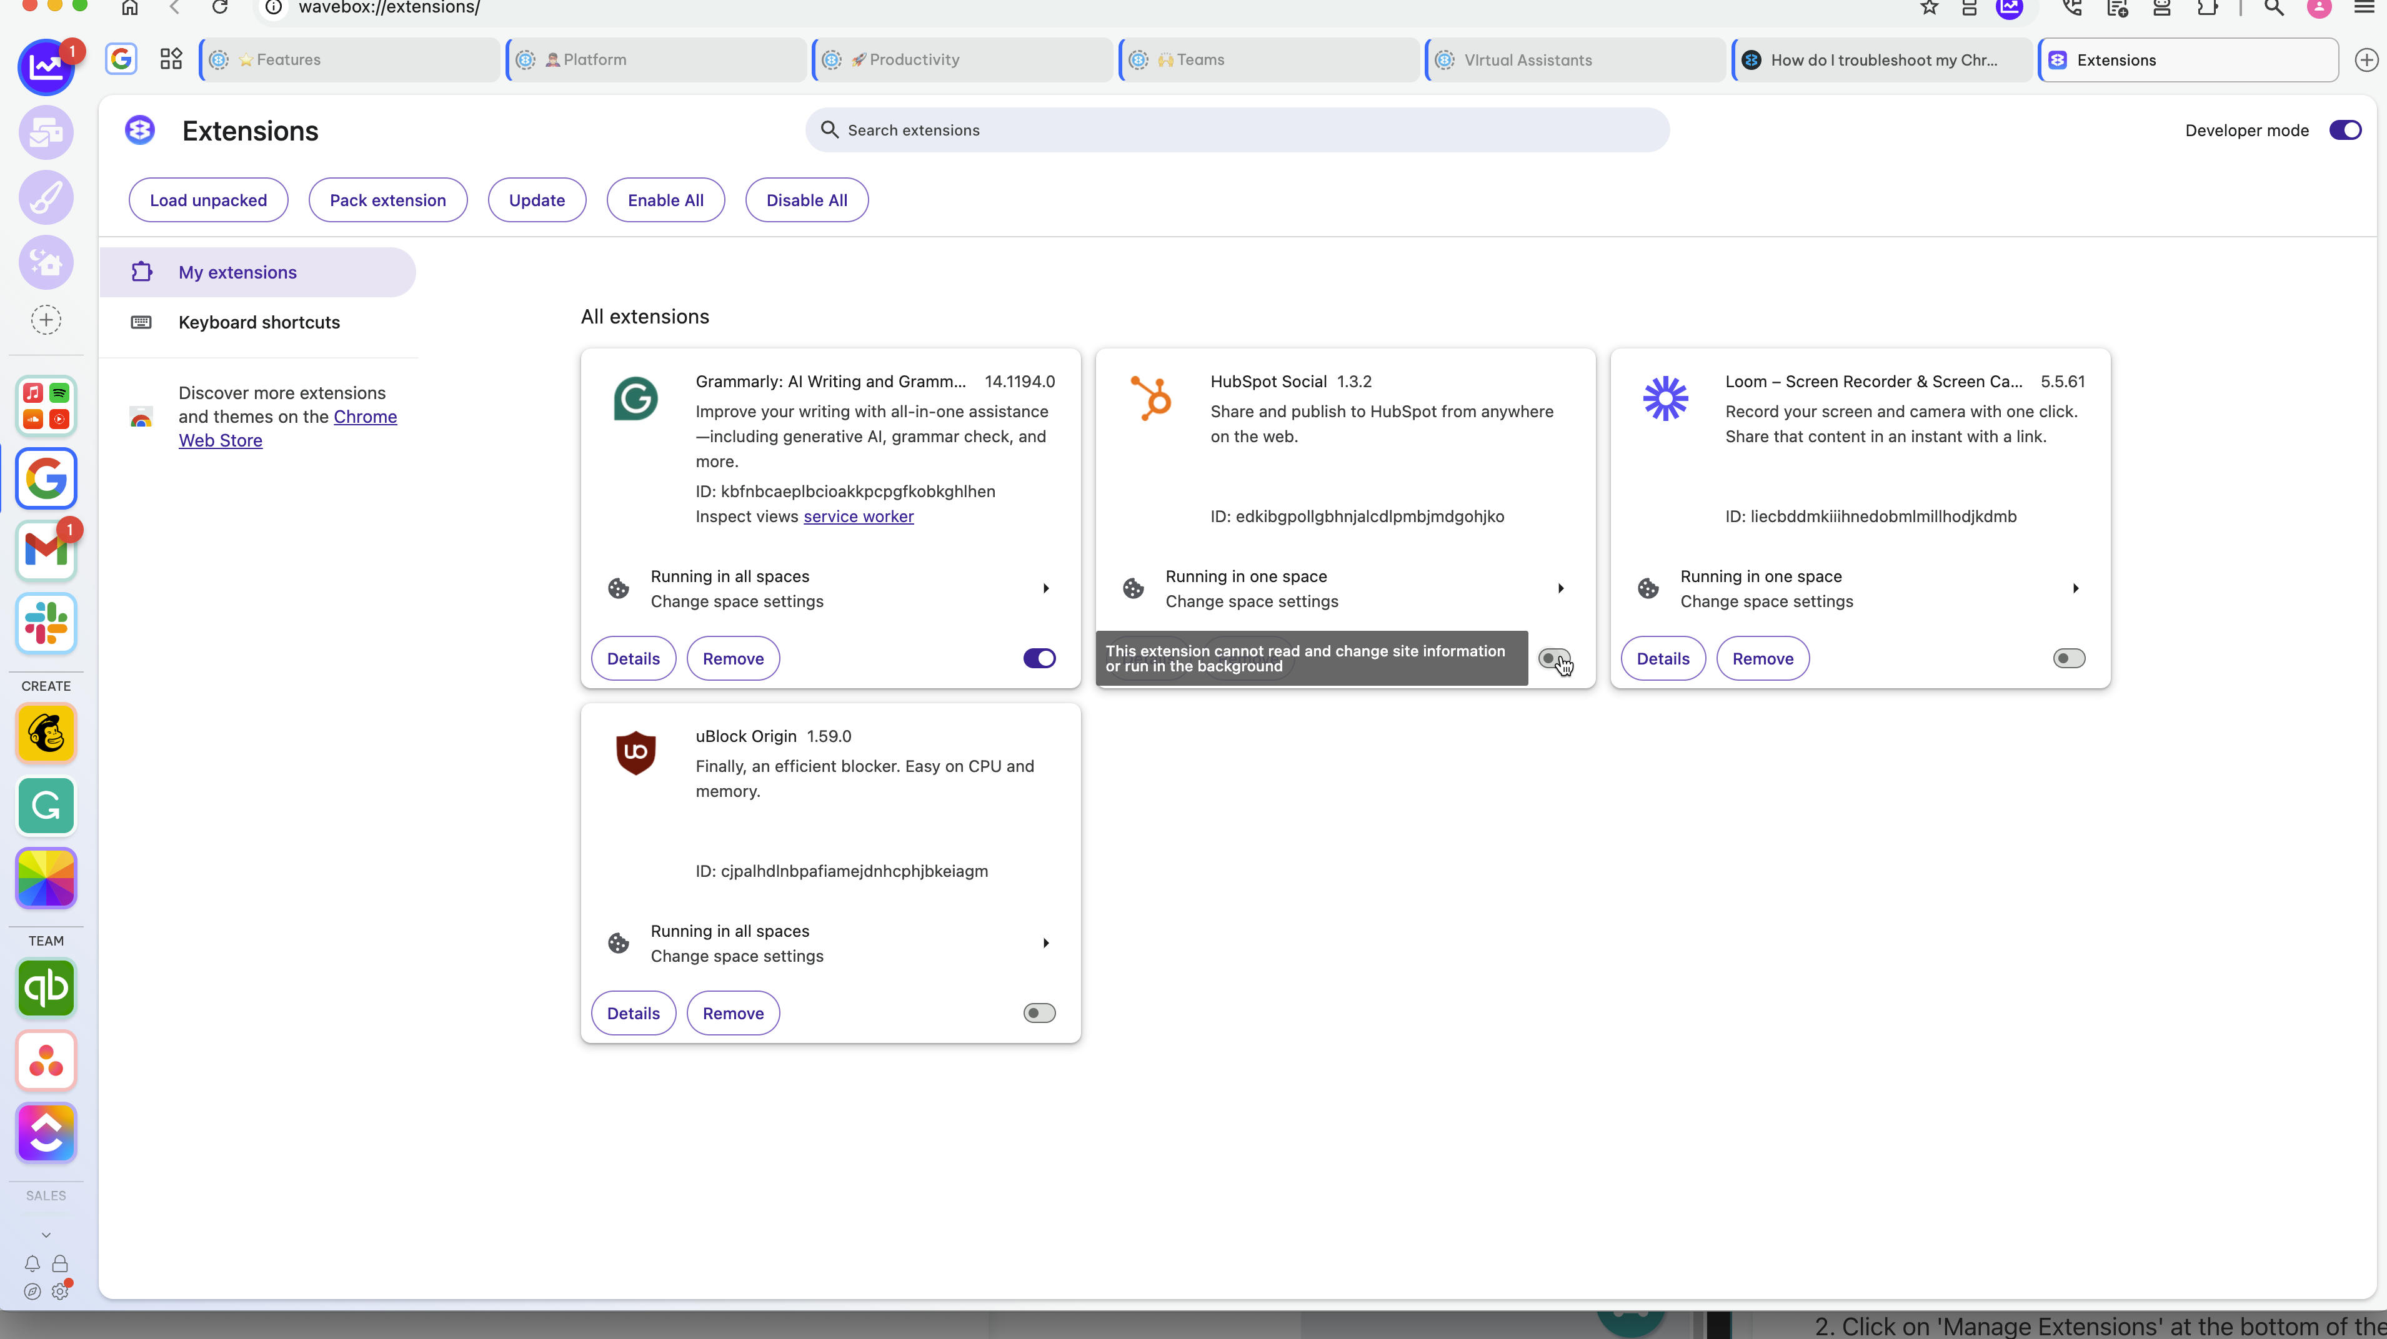Switch to the Teams tab
The width and height of the screenshot is (2387, 1339).
[1270, 60]
